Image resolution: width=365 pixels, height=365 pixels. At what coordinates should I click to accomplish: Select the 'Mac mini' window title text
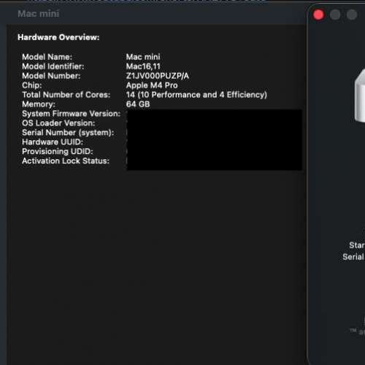38,14
